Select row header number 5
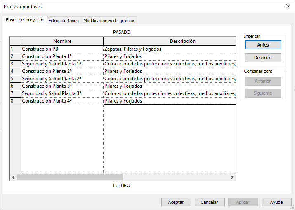This screenshot has width=295, height=210. [x=15, y=79]
